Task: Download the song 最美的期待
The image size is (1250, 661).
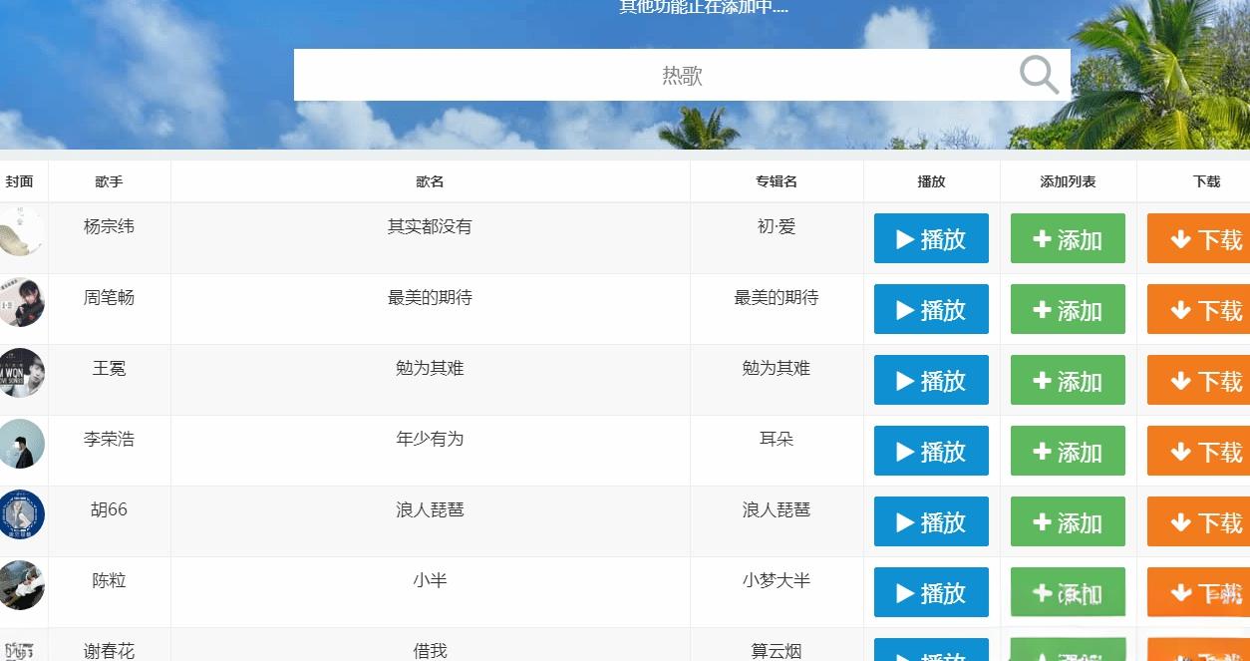Action: [x=1199, y=309]
